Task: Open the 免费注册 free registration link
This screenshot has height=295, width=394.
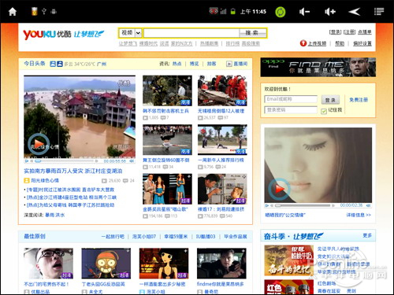Action: coord(359,100)
